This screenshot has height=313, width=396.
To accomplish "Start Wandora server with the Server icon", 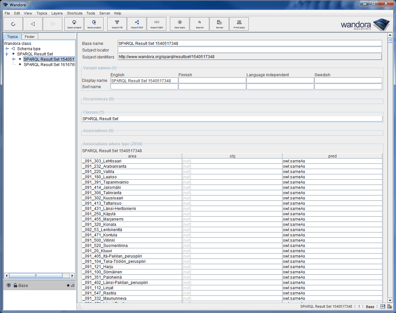I will [x=219, y=23].
